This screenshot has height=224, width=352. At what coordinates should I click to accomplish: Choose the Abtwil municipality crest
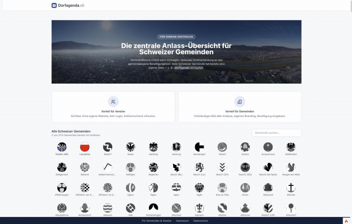(222, 147)
